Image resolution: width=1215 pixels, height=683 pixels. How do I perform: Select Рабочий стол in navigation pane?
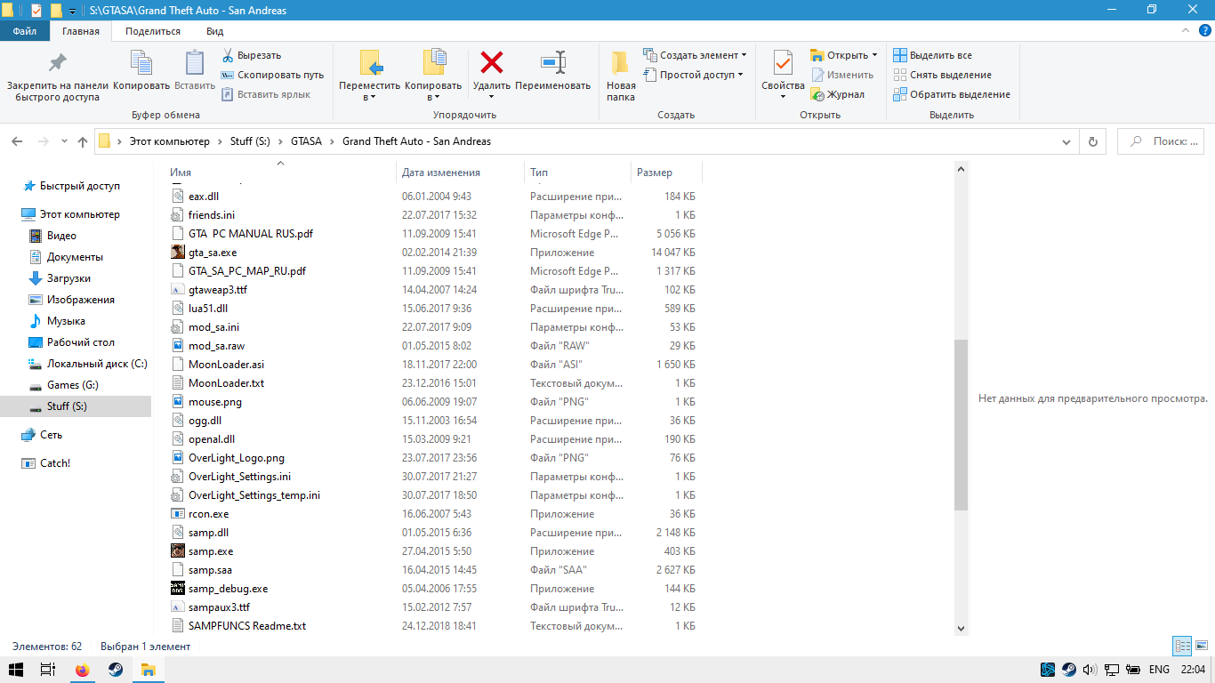click(80, 342)
